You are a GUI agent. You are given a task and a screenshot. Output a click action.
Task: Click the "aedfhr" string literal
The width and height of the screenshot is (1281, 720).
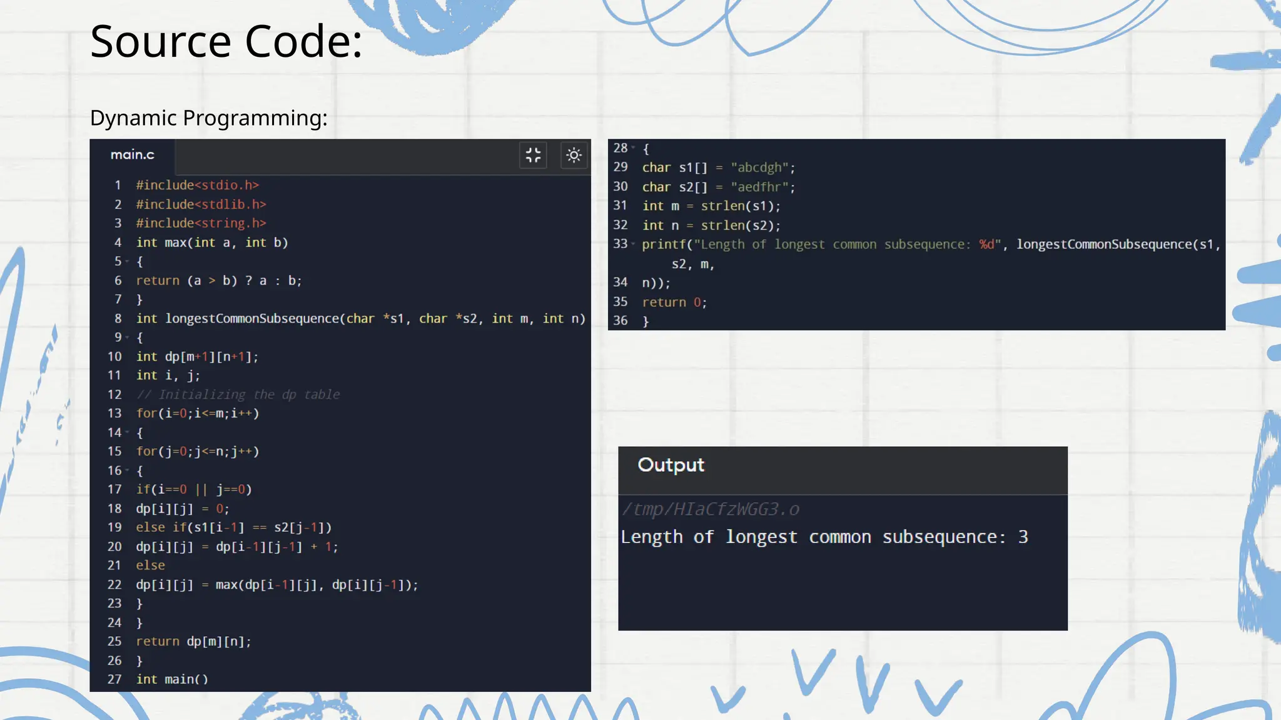(759, 187)
